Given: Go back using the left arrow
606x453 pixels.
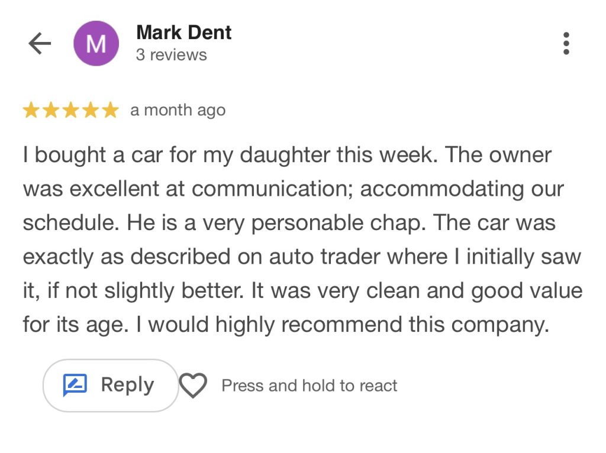Looking at the screenshot, I should [40, 43].
